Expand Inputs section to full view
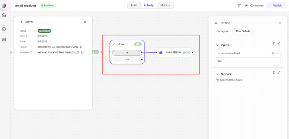 click(279, 43)
